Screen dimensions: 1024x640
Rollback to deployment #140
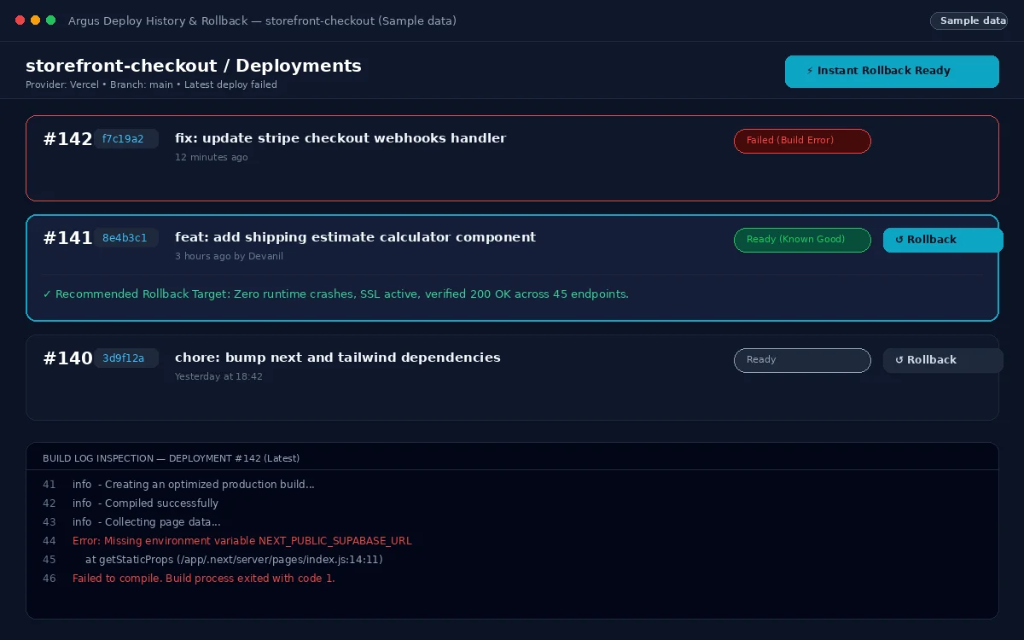pyautogui.click(x=943, y=360)
